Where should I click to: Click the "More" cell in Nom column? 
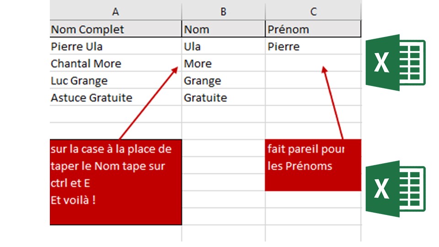pyautogui.click(x=223, y=64)
